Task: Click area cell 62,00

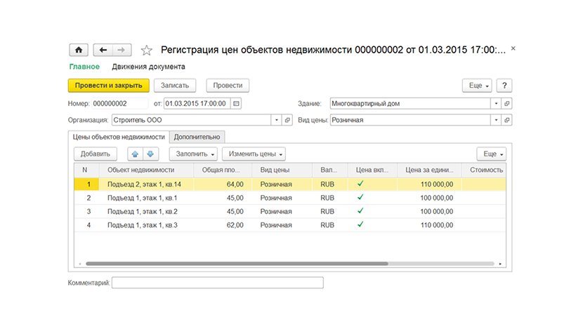Action: pyautogui.click(x=223, y=225)
